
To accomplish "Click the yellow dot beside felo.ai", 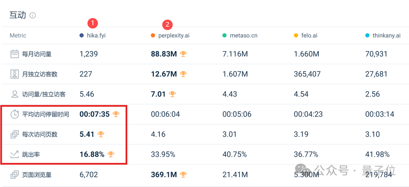I will click(296, 36).
